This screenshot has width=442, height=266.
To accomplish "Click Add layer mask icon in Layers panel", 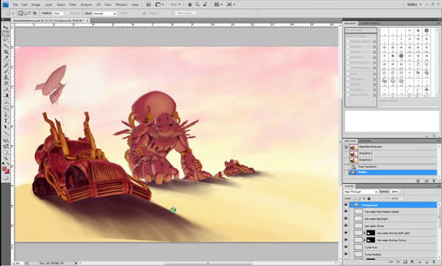I will 404,262.
